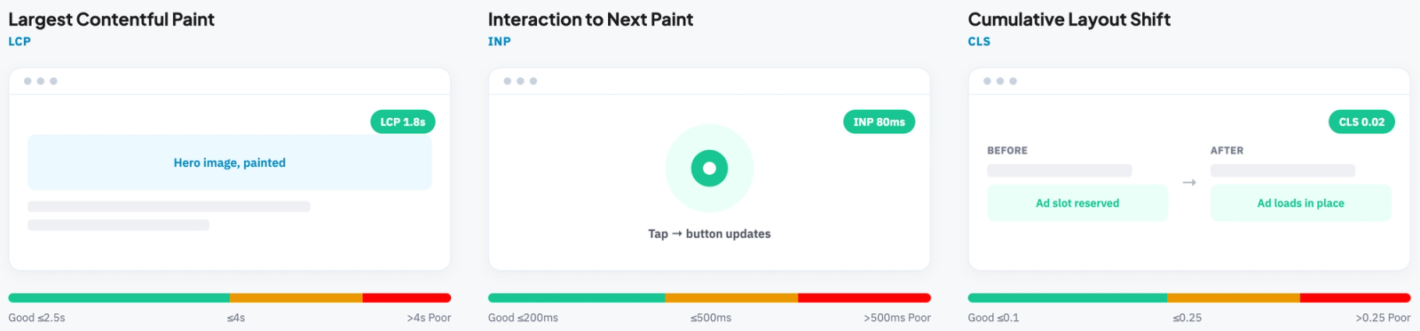
Task: Click the red Poor segment of LCP bar
Action: coord(406,298)
